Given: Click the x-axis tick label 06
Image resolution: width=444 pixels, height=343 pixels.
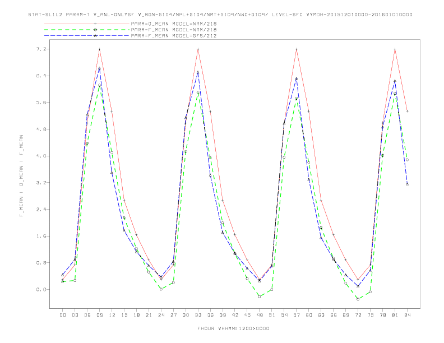Looking at the screenshot, I should click(x=87, y=315).
